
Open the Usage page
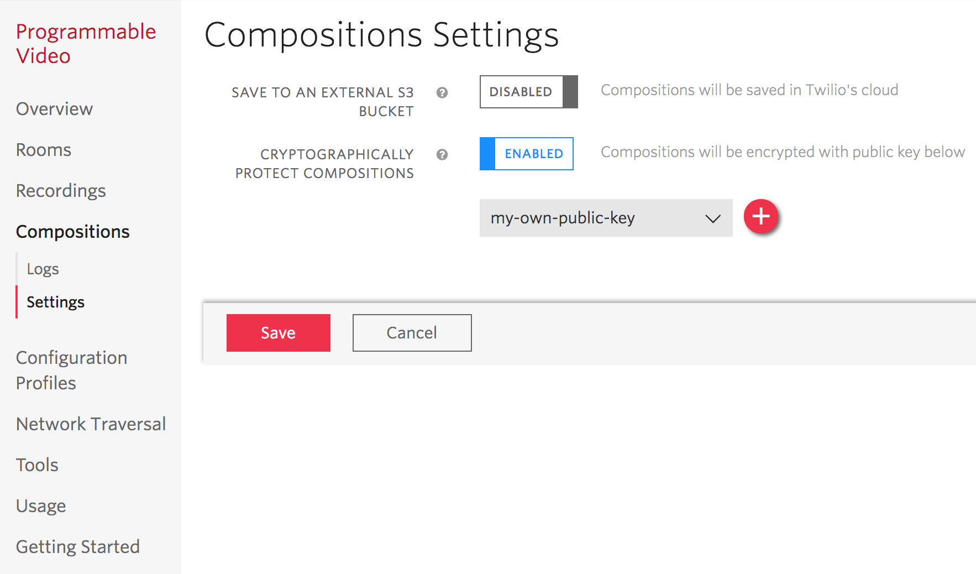(x=40, y=505)
